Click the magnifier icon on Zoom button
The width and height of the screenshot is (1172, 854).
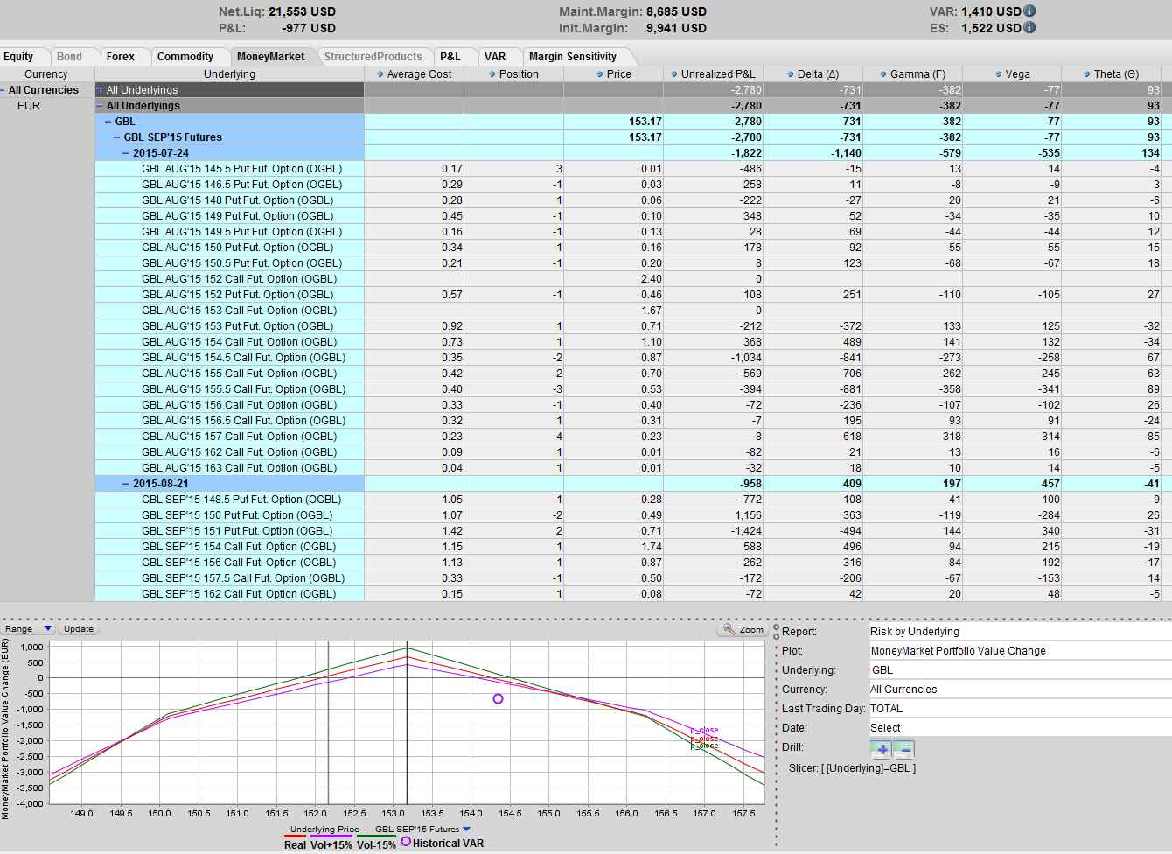tap(729, 629)
